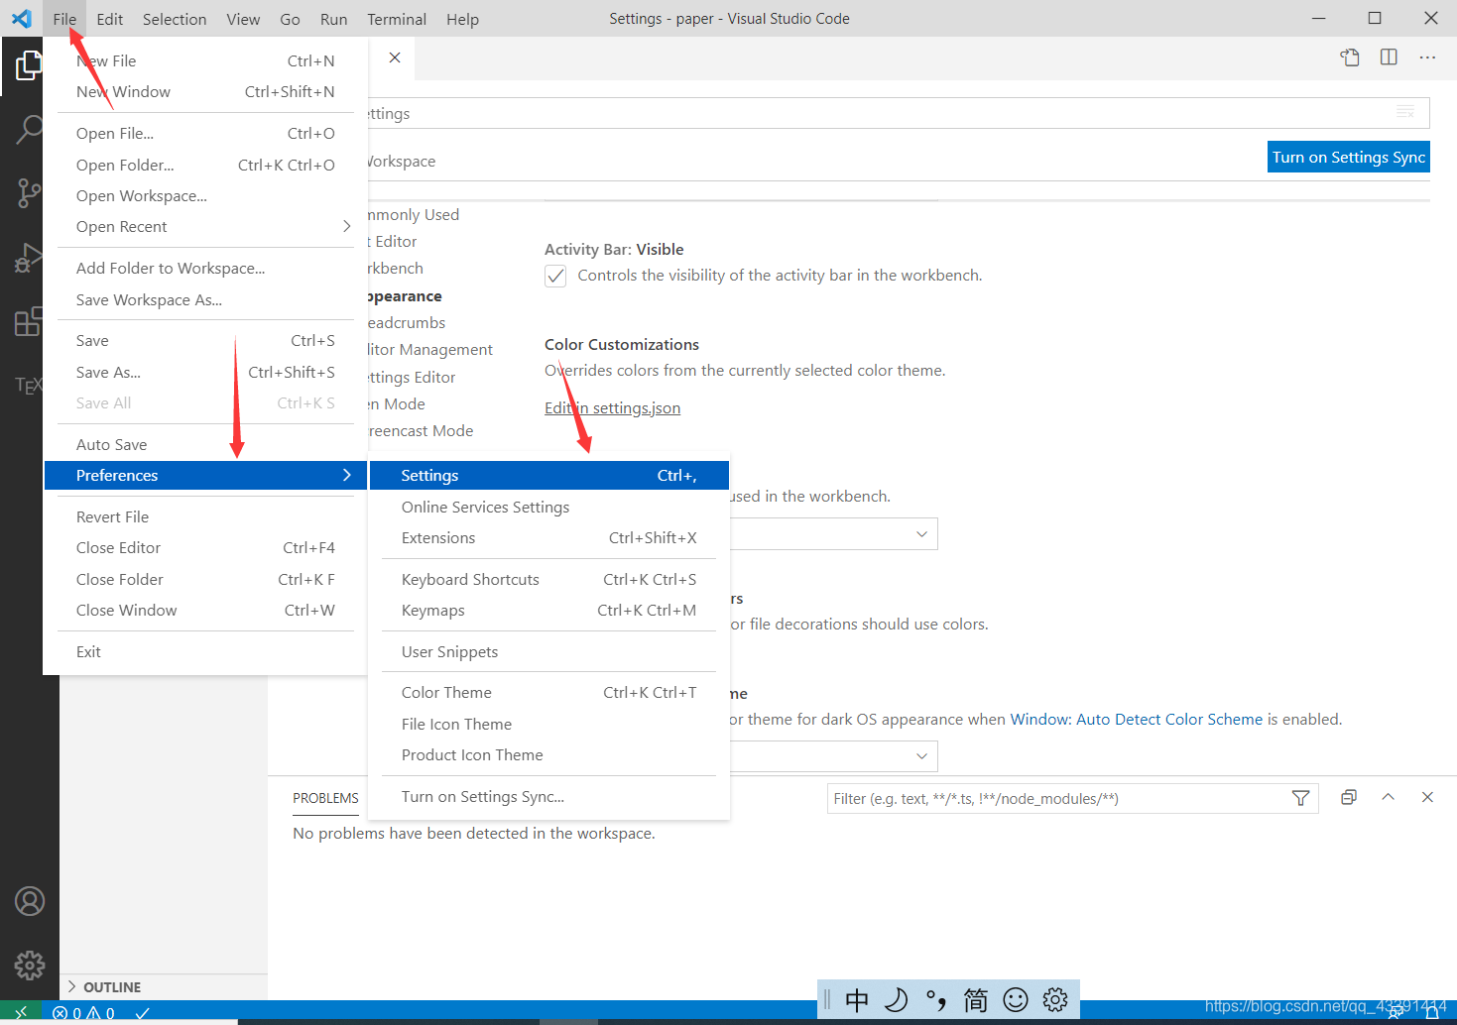
Task: Switch IME Chinese mode indicator
Action: pyautogui.click(x=857, y=1000)
